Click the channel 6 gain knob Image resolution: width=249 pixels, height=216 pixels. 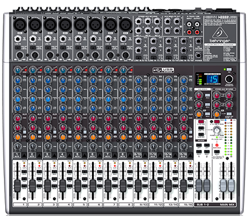click(x=95, y=55)
